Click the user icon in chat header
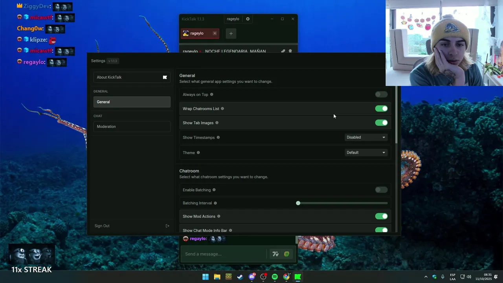This screenshot has width=503, height=283. [x=290, y=51]
